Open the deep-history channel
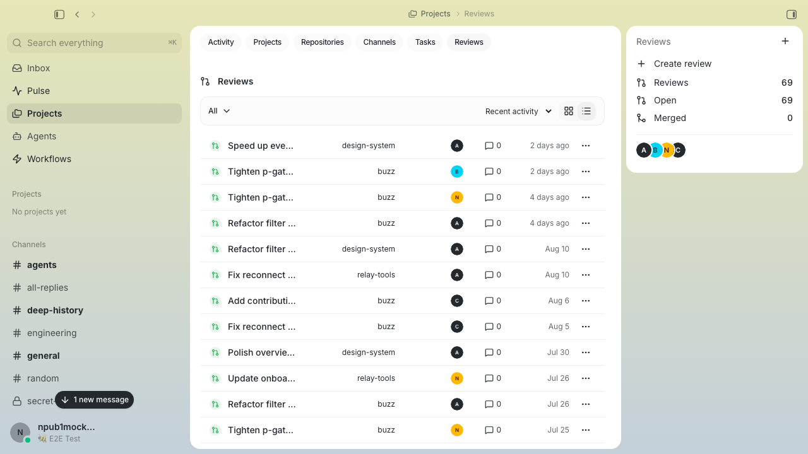This screenshot has height=454, width=808. [x=95, y=310]
